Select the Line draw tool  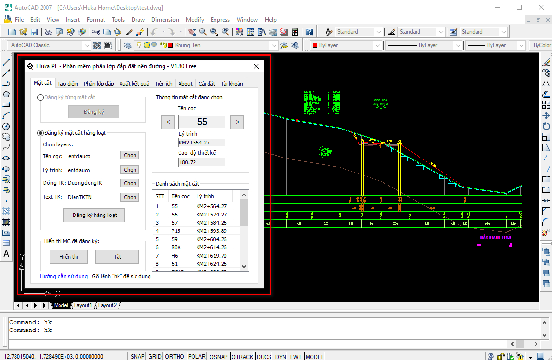(6, 62)
